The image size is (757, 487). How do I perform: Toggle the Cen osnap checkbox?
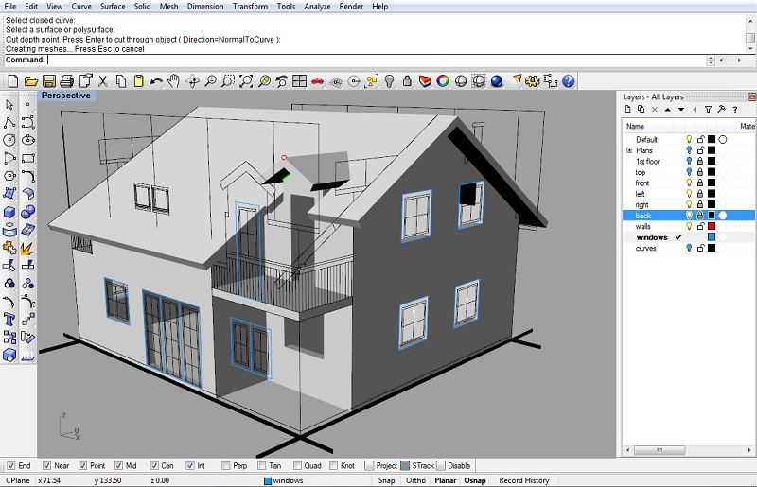pyautogui.click(x=154, y=466)
